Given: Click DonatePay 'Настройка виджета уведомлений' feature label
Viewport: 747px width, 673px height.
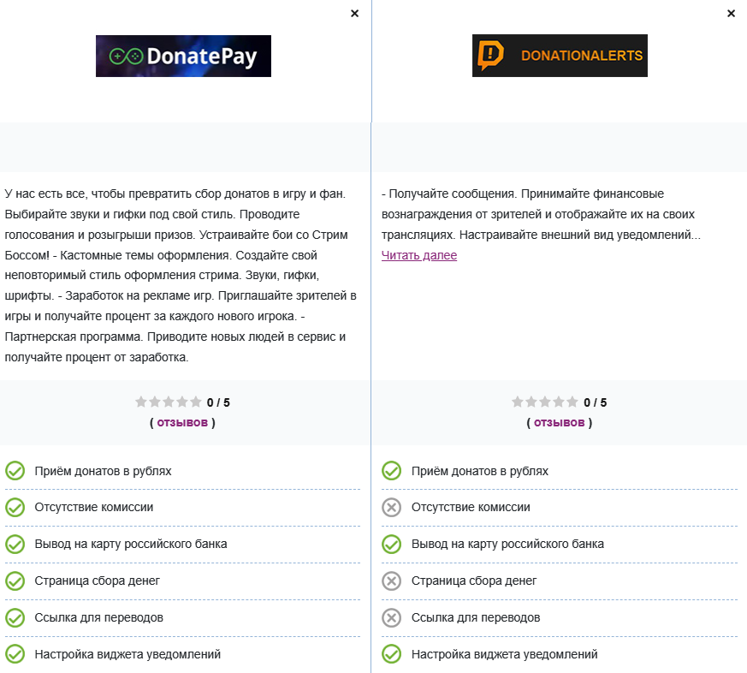Looking at the screenshot, I should click(127, 654).
